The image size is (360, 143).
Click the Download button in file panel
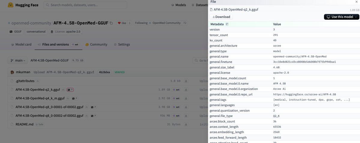pos(221,17)
